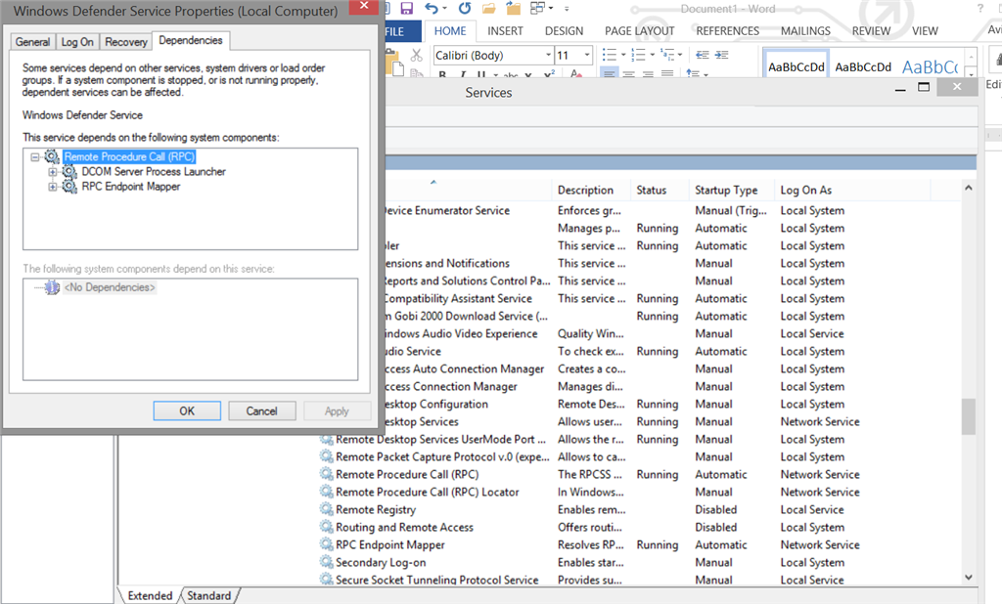Select Remote Procedure Call (RPC) in dependency tree
The width and height of the screenshot is (1002, 604).
point(129,156)
